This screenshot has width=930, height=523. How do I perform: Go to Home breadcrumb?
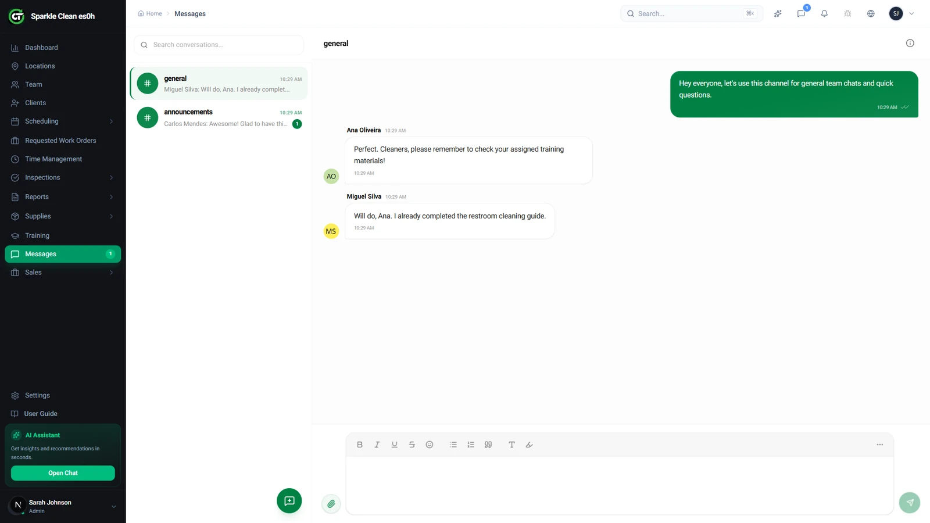point(150,13)
